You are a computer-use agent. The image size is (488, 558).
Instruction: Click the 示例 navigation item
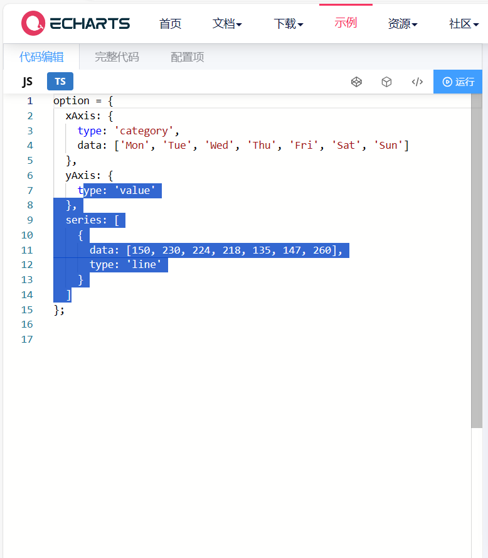click(346, 23)
